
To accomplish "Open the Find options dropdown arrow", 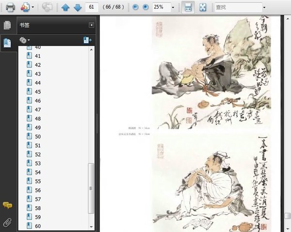I will (x=264, y=7).
